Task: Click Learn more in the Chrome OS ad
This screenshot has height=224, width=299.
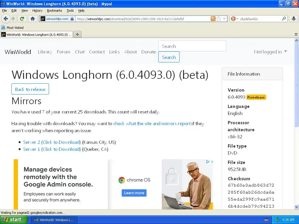Action: coord(134,193)
